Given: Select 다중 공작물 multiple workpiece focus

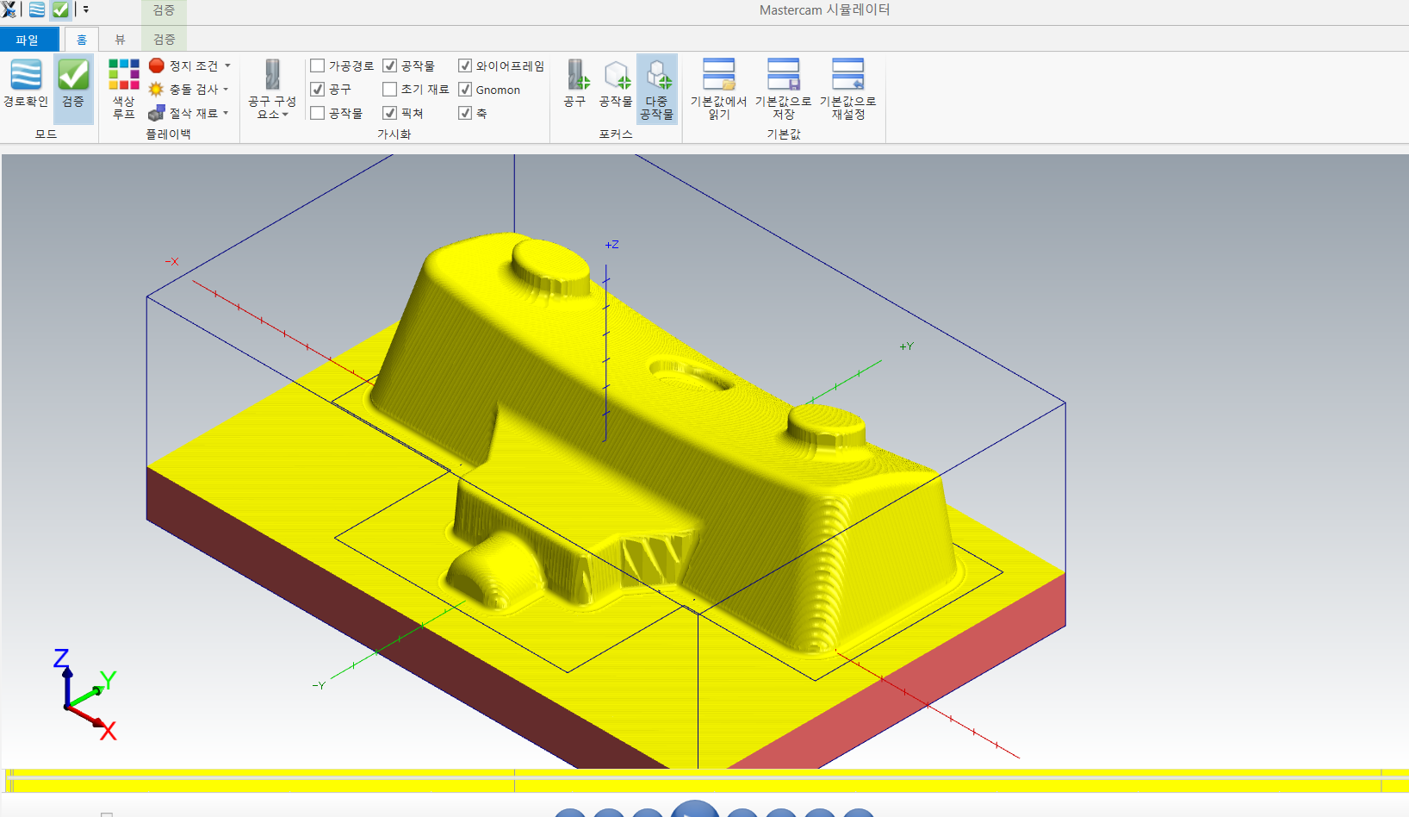Looking at the screenshot, I should (x=657, y=89).
